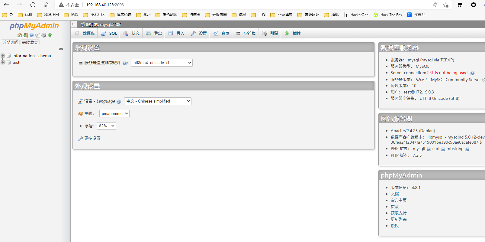
Task: Click help icon next to mbstring extension
Action: click(x=467, y=149)
